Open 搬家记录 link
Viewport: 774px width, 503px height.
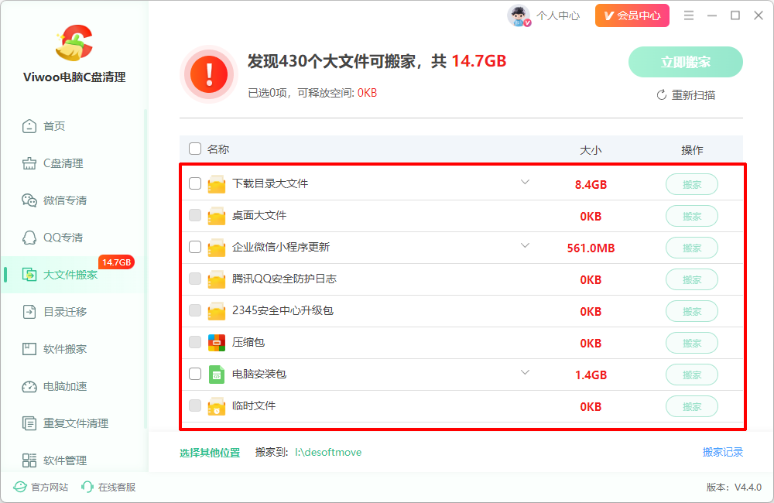[x=723, y=452]
